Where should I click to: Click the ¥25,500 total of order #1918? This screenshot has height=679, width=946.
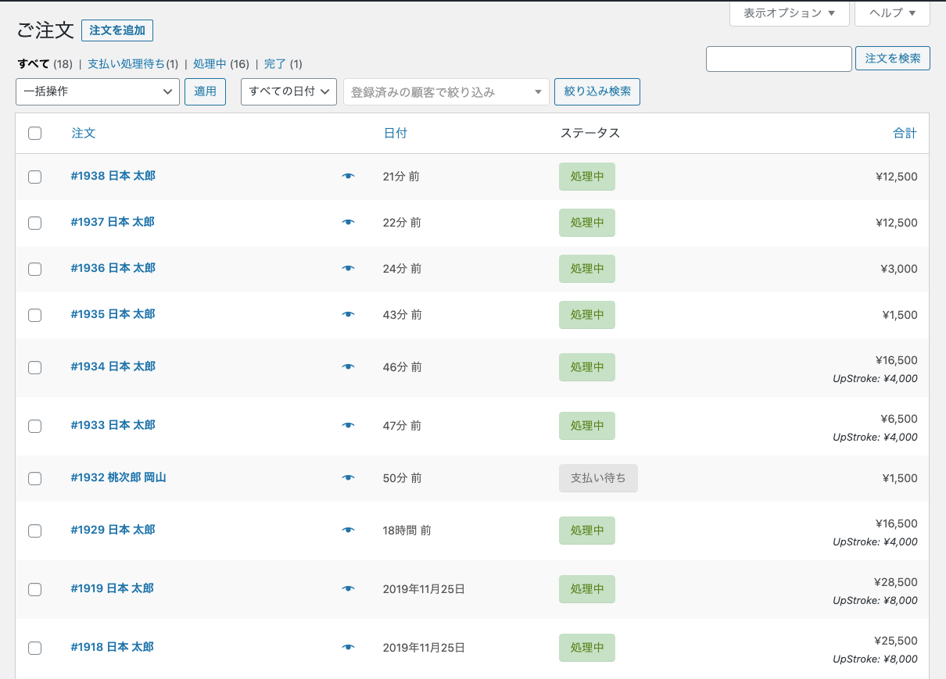[x=896, y=641]
